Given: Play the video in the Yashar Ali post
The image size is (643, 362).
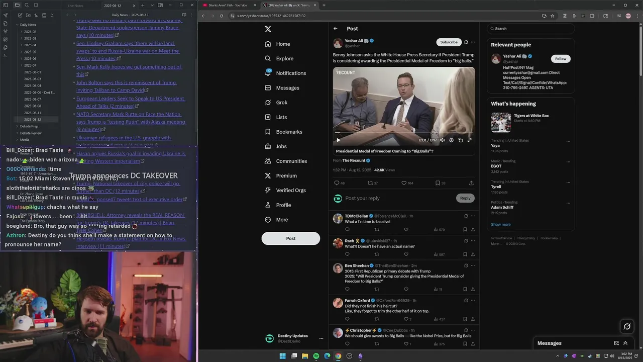Looking at the screenshot, I should click(338, 140).
